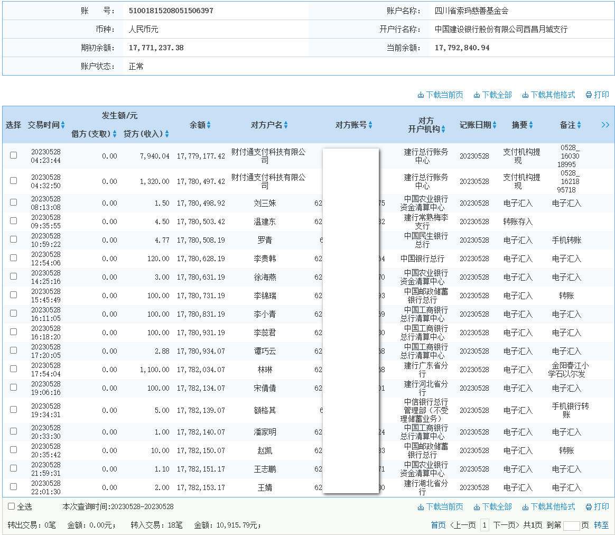The image size is (615, 535).
Task: Click 转账存入 summary cell
Action: point(518,222)
